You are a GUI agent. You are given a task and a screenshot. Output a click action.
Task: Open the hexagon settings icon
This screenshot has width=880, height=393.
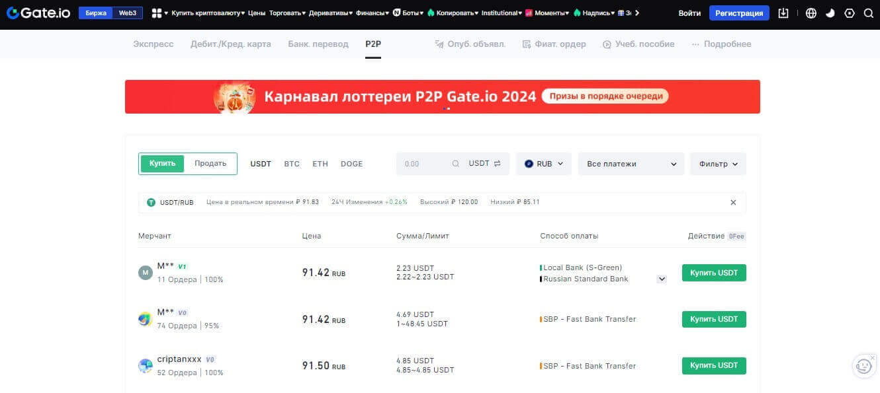pos(850,13)
